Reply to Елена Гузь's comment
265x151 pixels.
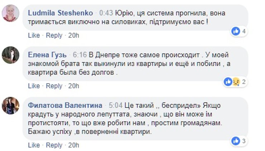pyautogui.click(x=54, y=86)
